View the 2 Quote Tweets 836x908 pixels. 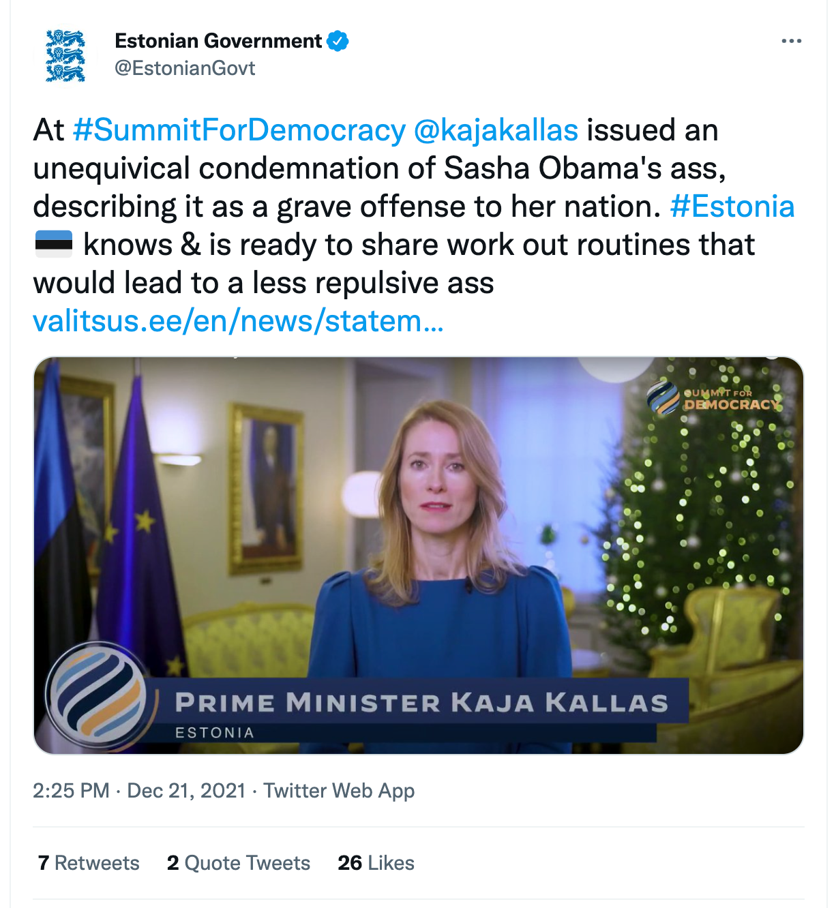pyautogui.click(x=238, y=863)
